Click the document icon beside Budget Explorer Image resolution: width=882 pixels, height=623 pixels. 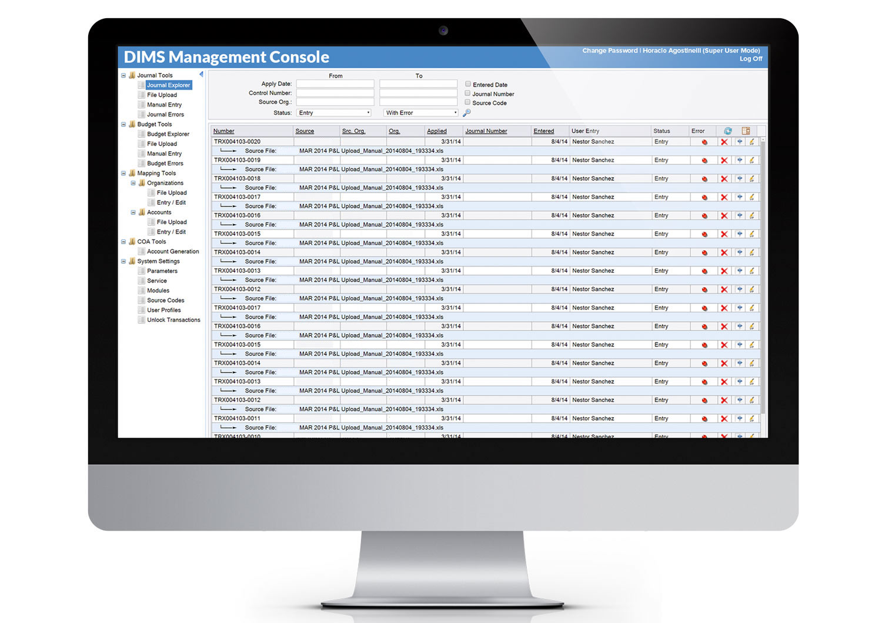141,134
